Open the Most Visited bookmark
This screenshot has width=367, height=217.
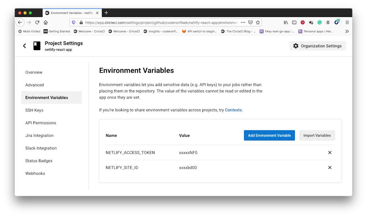tap(29, 31)
